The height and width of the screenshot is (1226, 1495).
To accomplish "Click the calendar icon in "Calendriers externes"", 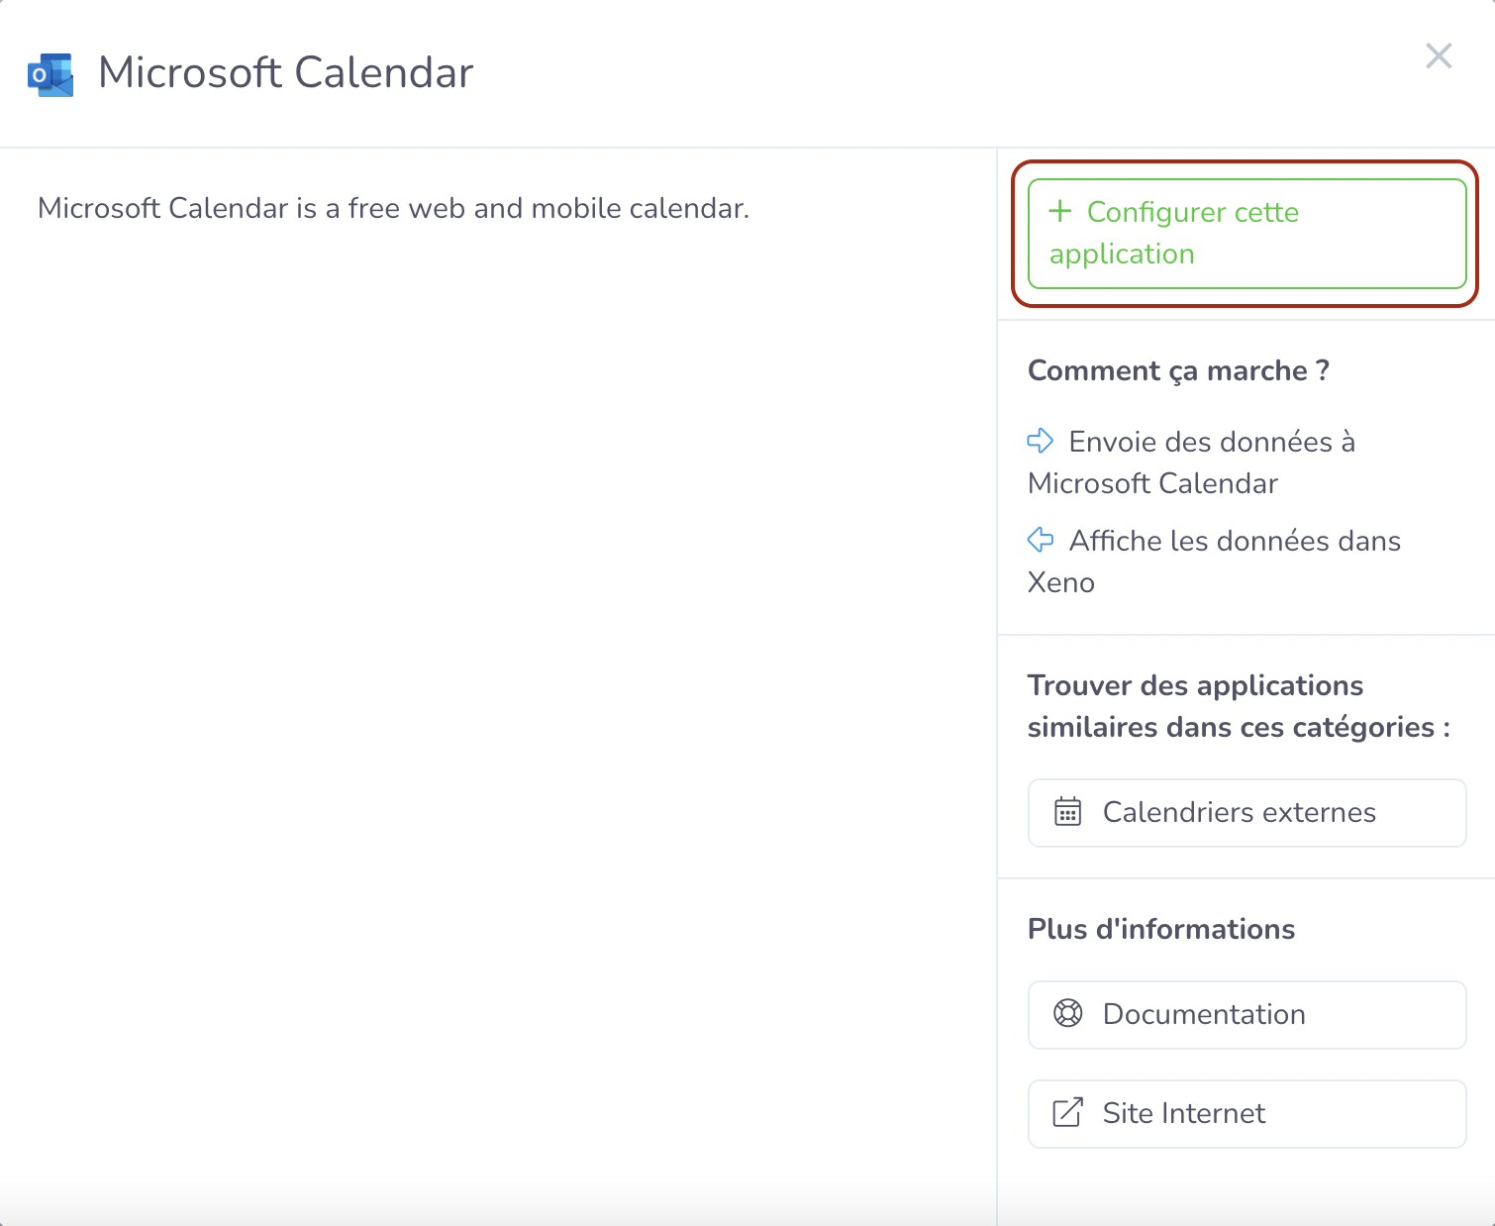I will pyautogui.click(x=1067, y=812).
